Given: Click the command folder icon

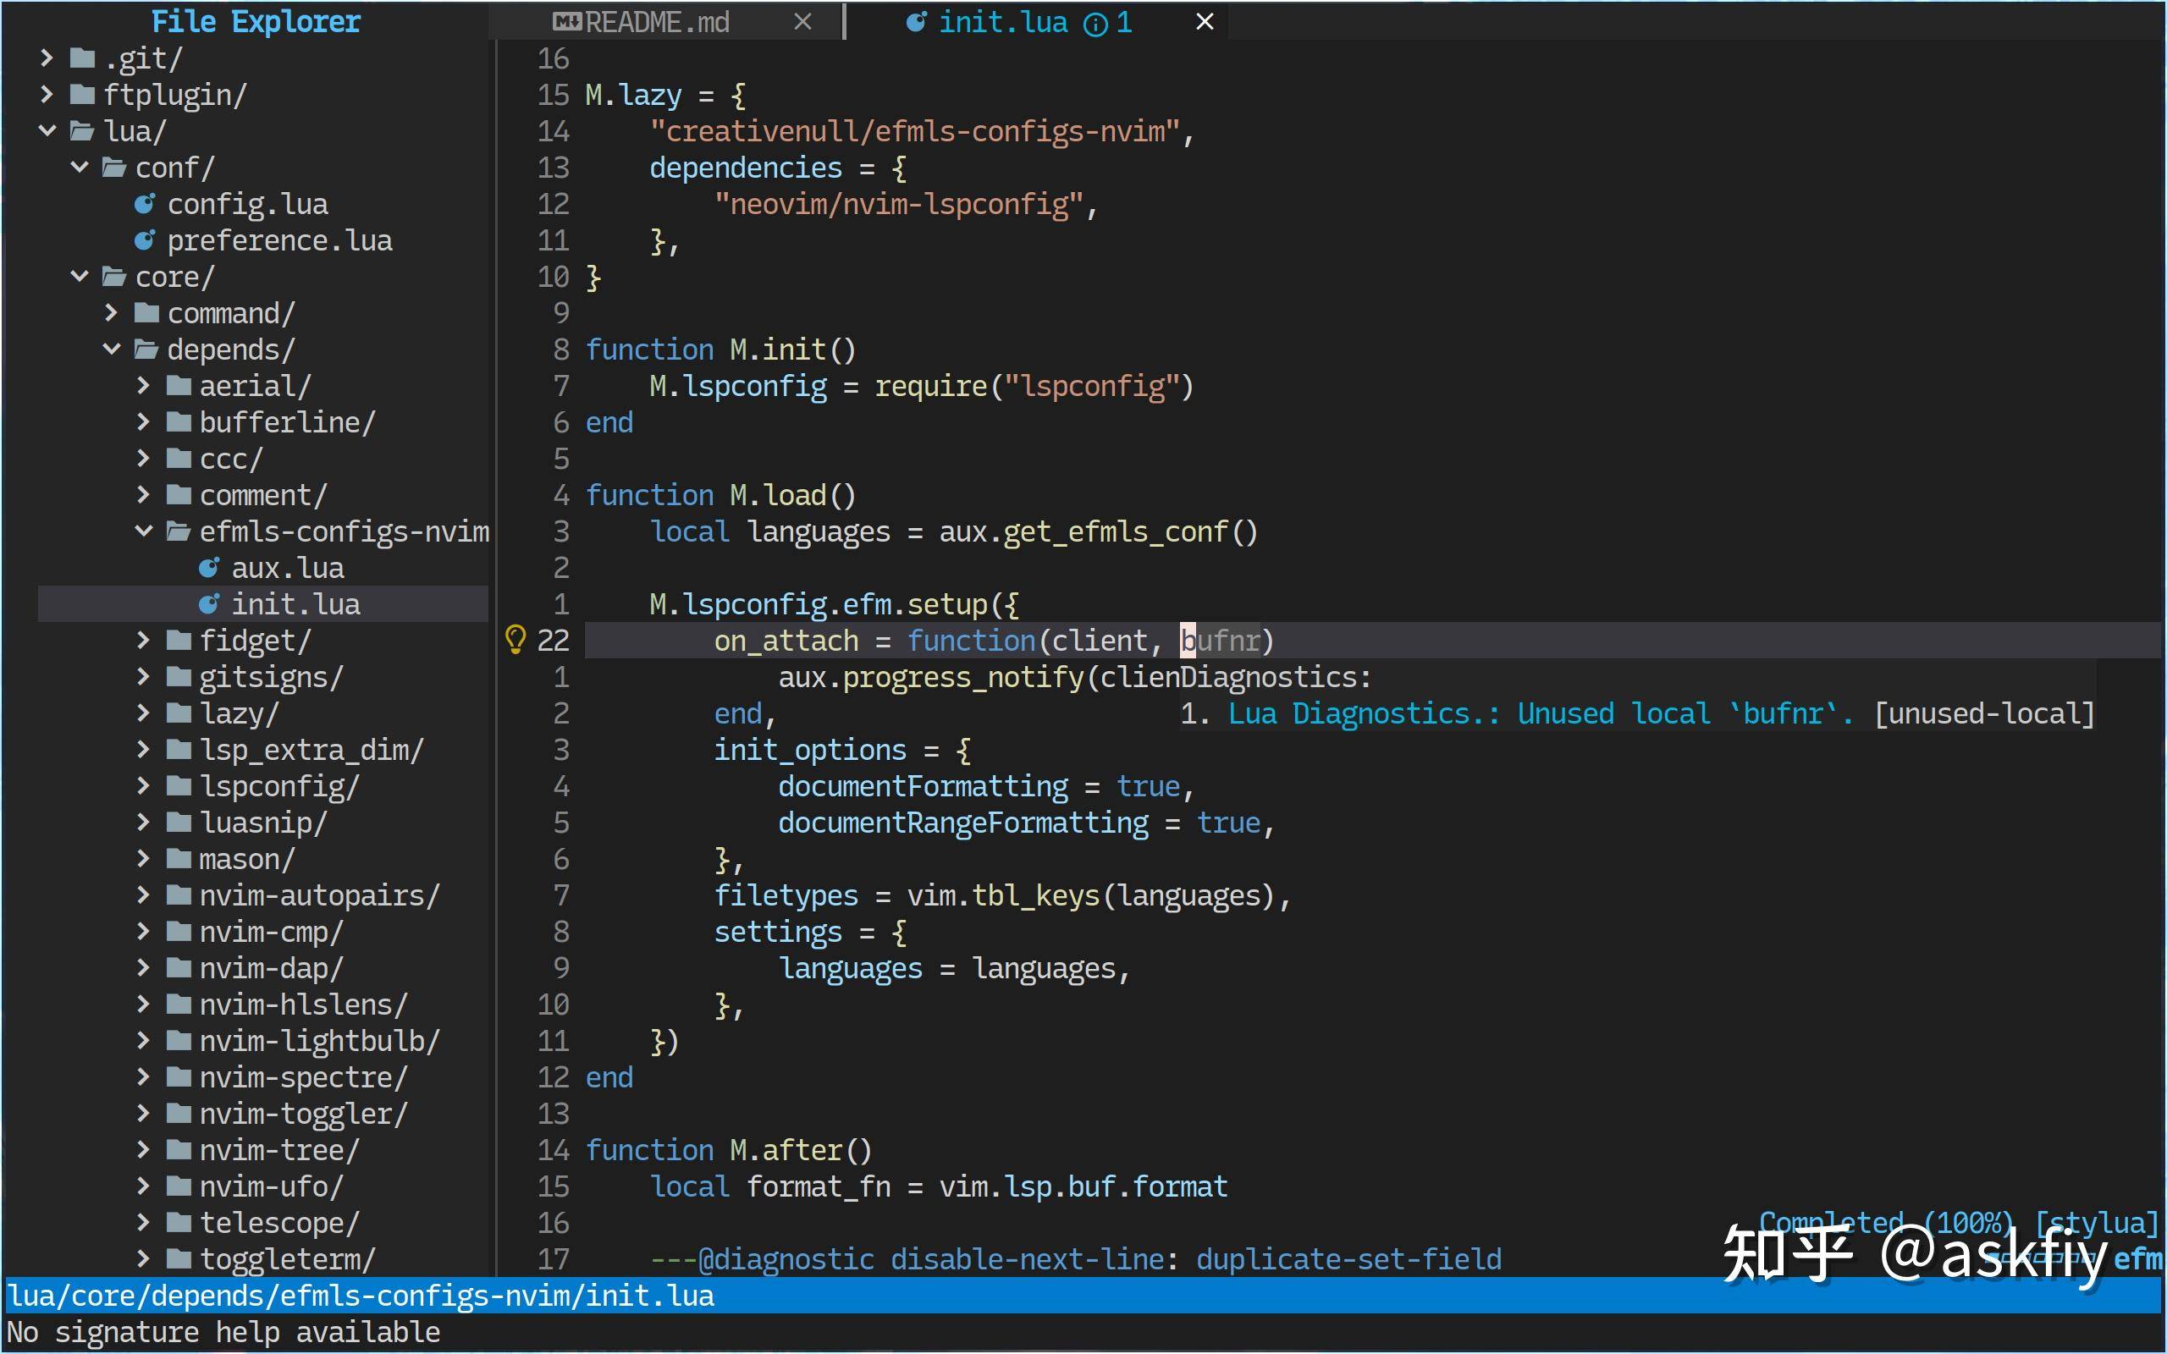Looking at the screenshot, I should click(146, 313).
